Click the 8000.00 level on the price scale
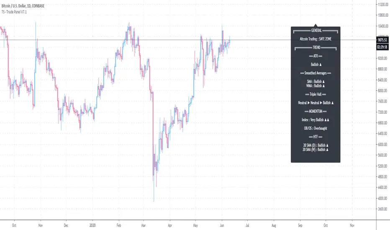The width and height of the screenshot is (390, 230). tap(381, 91)
